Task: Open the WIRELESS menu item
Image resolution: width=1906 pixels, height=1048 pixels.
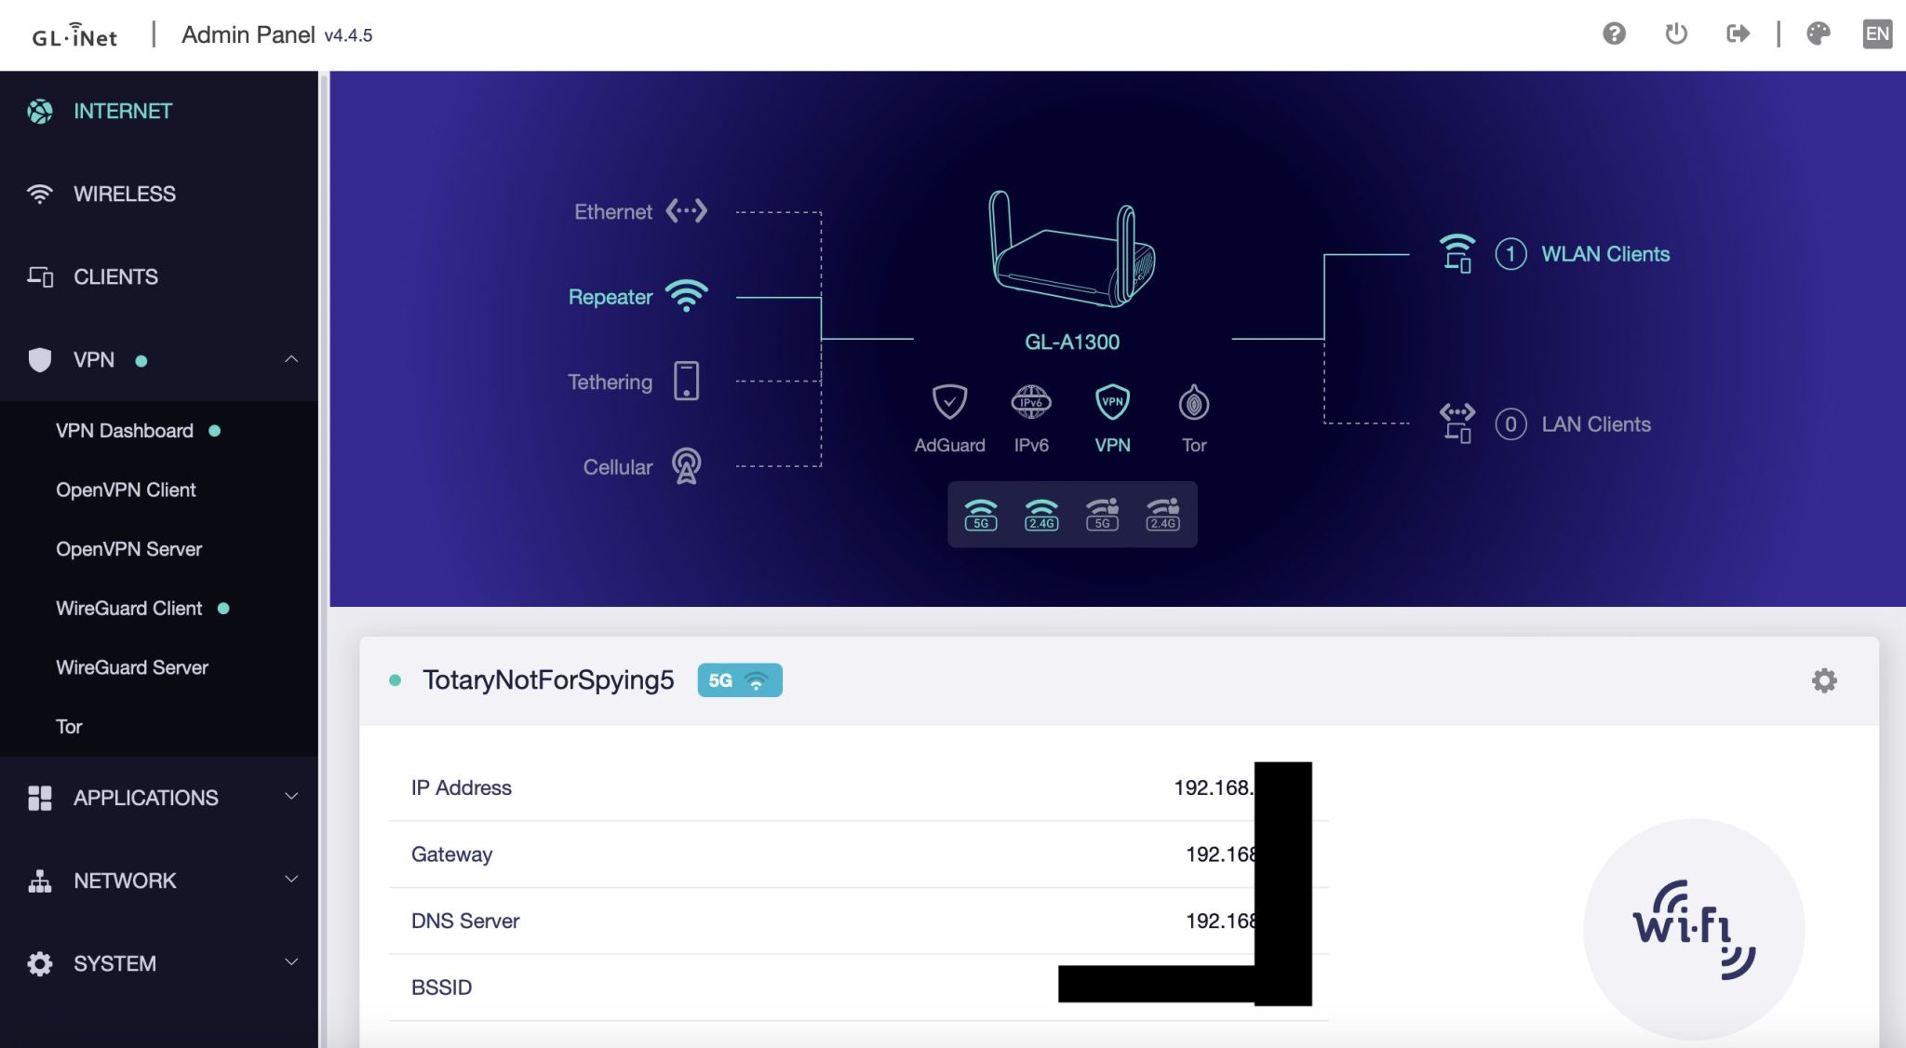Action: [x=124, y=194]
